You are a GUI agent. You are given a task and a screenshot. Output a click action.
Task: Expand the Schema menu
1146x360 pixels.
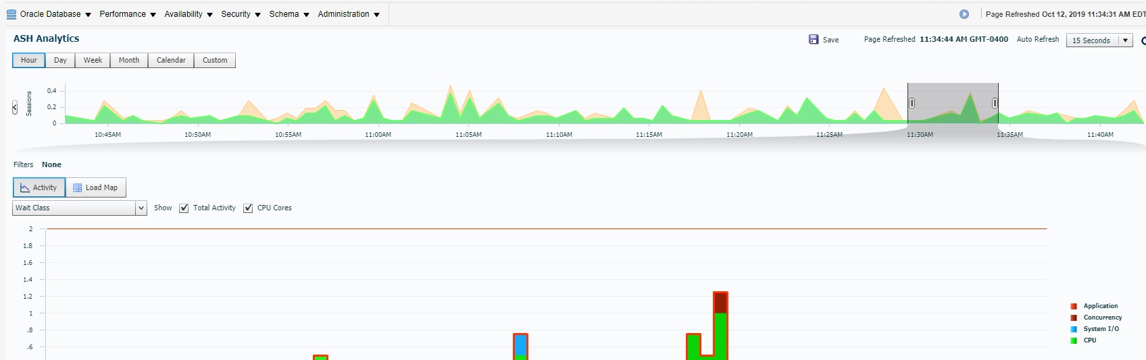[289, 14]
